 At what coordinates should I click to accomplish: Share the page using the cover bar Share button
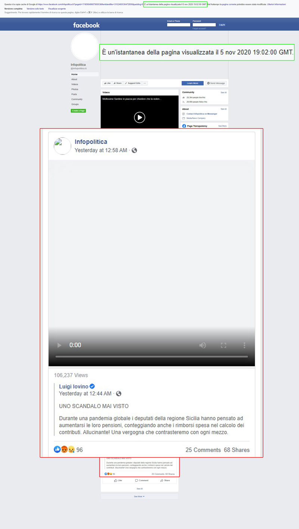117,83
